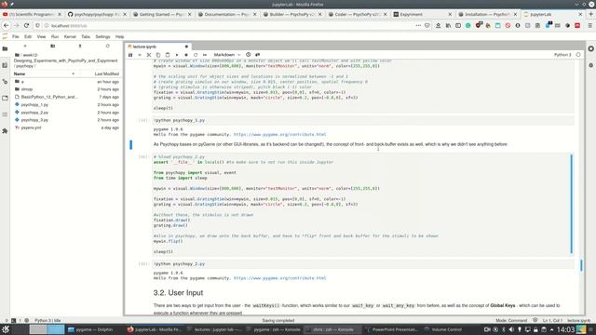
Task: Click the last icon right of cell type dropdown
Action: pyautogui.click(x=258, y=55)
